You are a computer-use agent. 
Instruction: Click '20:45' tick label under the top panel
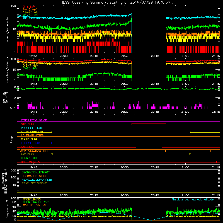(x=155, y=56)
